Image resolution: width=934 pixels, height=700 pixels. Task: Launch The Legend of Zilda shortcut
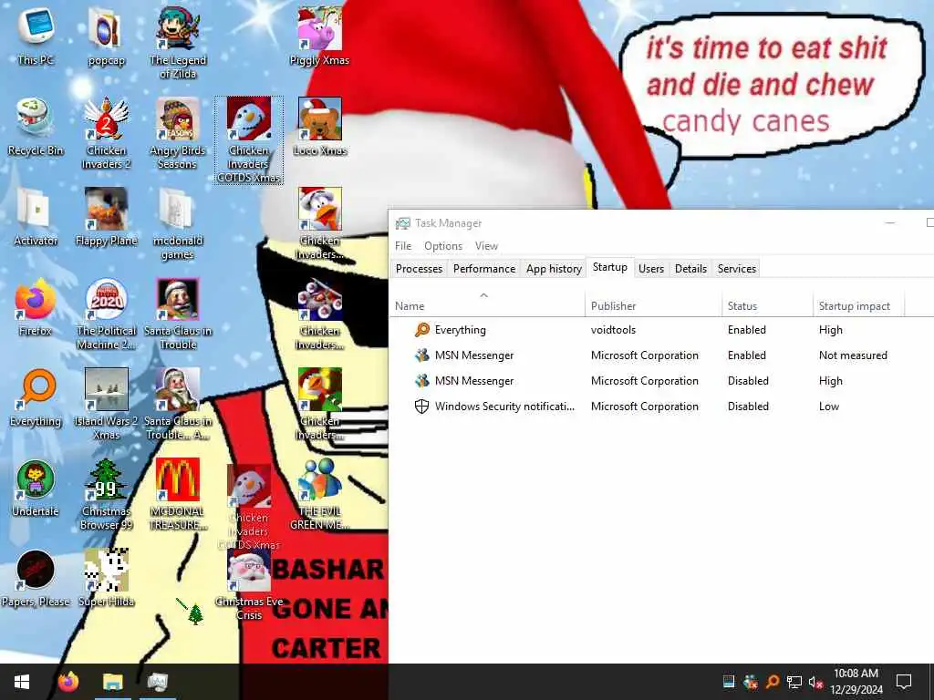click(x=178, y=43)
